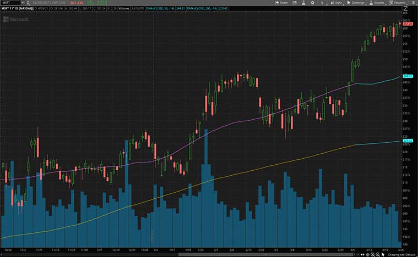Click the 261.24 last price bubble
The height and width of the screenshot is (257, 418).
408,24
